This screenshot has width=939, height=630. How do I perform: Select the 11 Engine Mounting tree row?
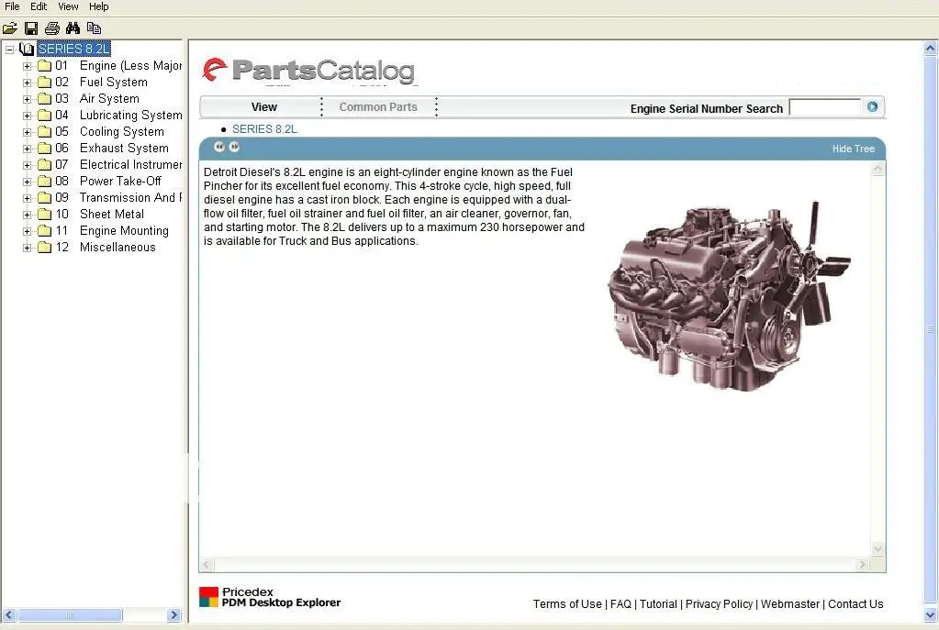coord(111,230)
